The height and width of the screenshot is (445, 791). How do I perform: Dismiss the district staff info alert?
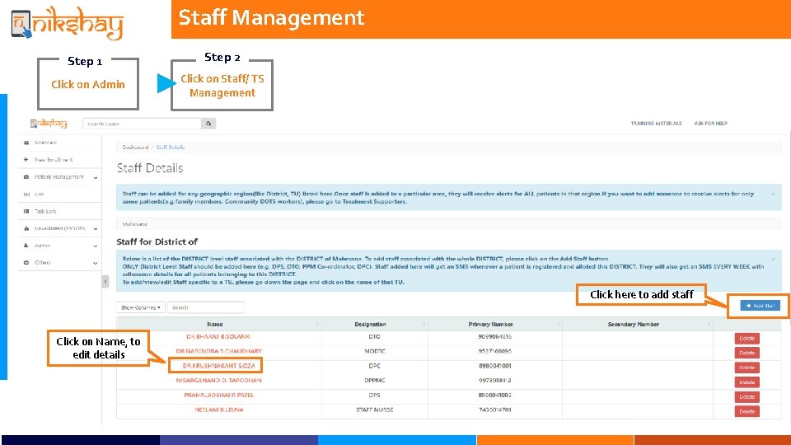(773, 259)
